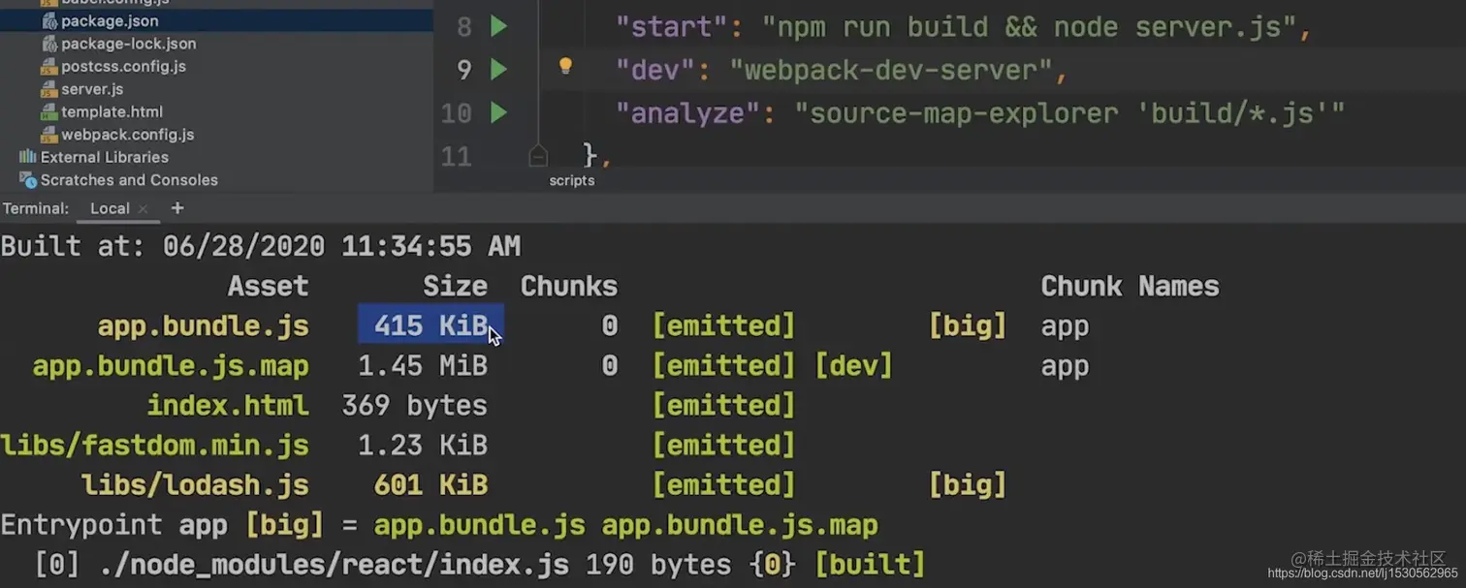Click the Chunk Names column header
The height and width of the screenshot is (588, 1466).
click(x=1130, y=286)
